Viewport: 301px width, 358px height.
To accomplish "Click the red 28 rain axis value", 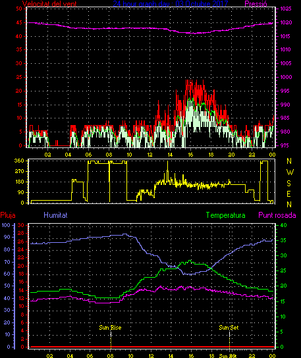I will [21, 234].
